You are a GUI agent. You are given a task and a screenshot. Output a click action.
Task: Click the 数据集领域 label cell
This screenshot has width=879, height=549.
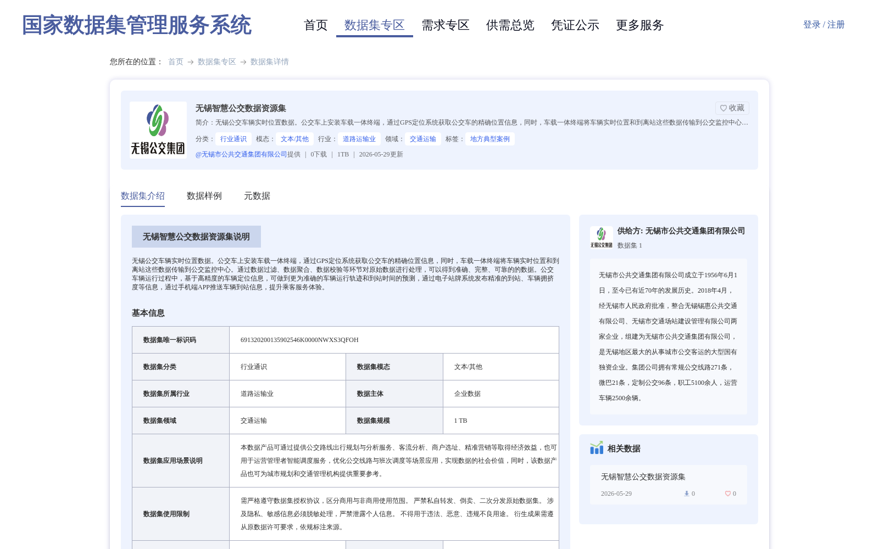181,421
